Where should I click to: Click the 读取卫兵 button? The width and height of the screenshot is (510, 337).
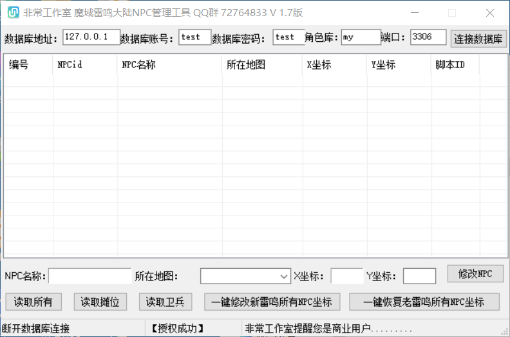point(165,302)
